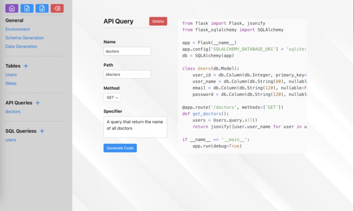Click the 'class Users(db.Model):' code line
Screen dimensions: 354x211
coord(210,69)
